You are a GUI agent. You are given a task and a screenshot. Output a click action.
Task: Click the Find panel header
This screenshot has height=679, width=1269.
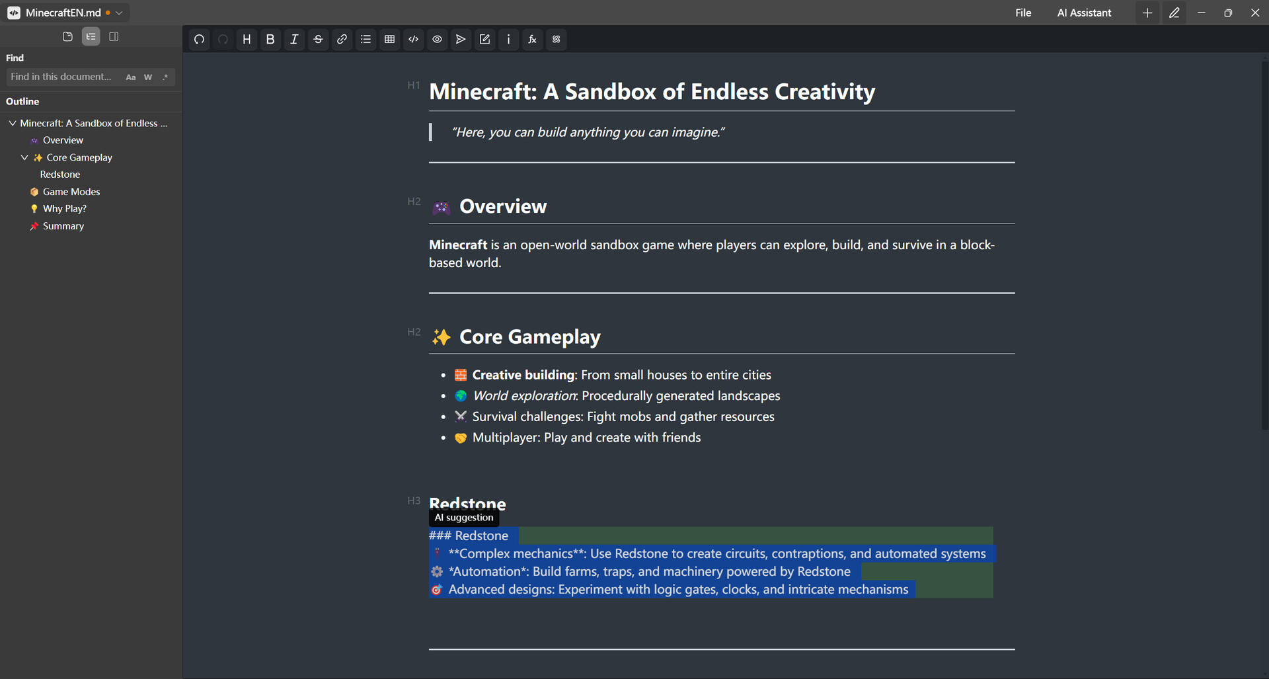point(15,58)
